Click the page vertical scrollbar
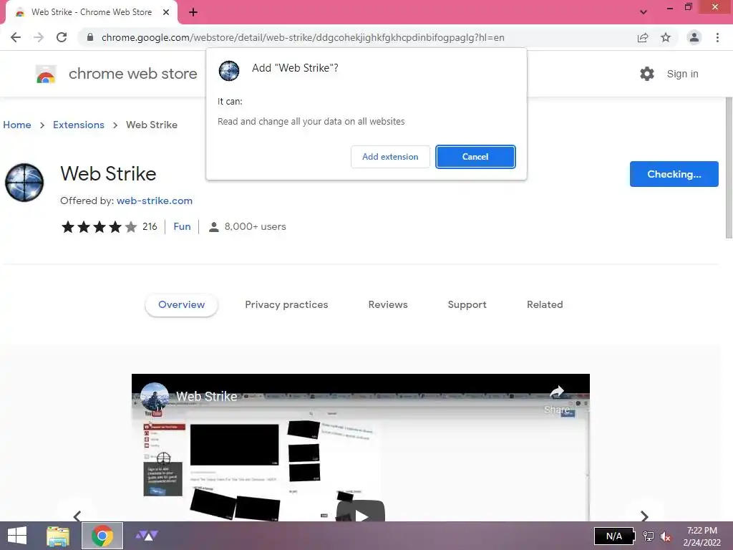The height and width of the screenshot is (550, 733). tap(728, 168)
